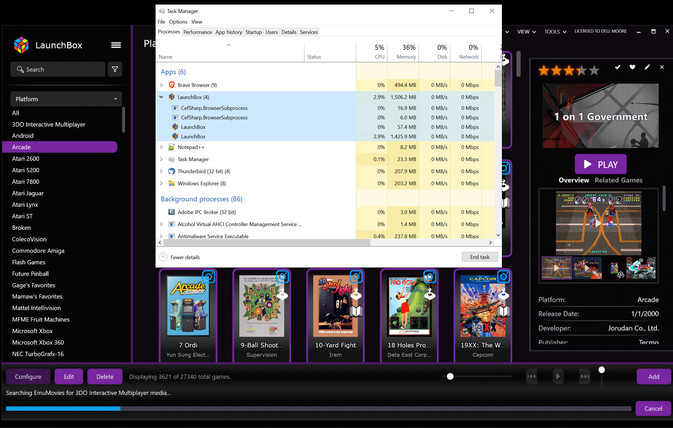The image size is (673, 428).
Task: Click the Delete button
Action: 105,377
